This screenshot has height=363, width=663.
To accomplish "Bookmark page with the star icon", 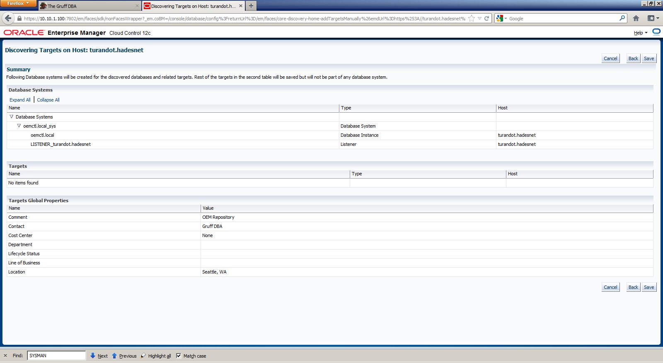I will pyautogui.click(x=471, y=18).
